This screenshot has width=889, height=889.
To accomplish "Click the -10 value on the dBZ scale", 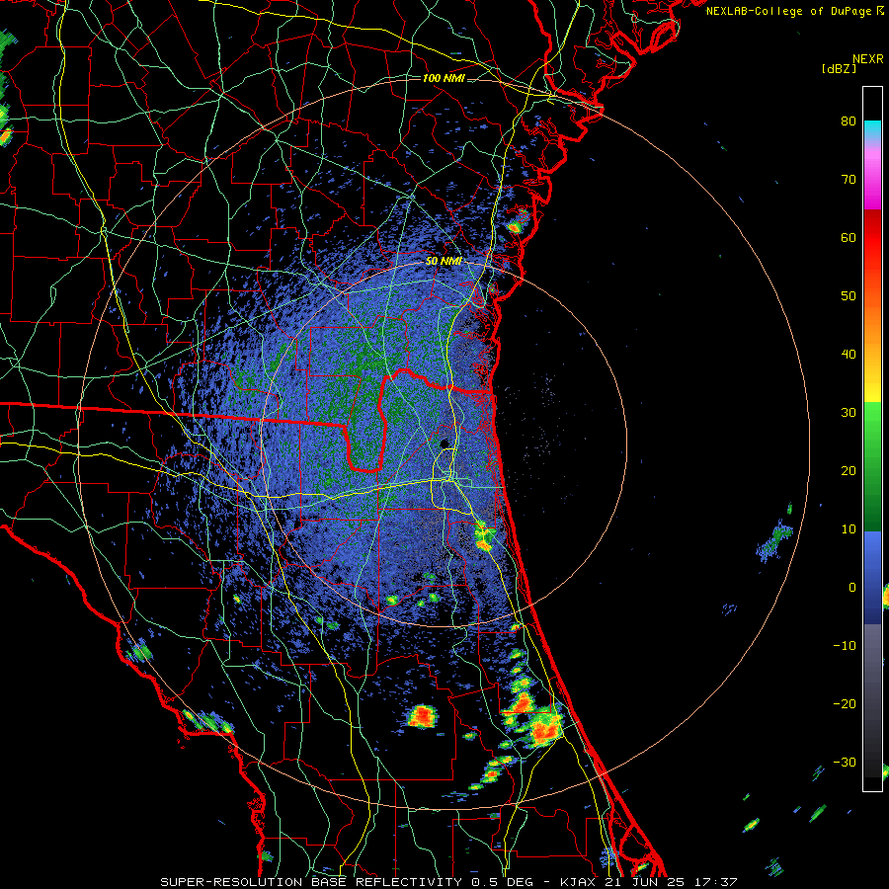I will 845,646.
